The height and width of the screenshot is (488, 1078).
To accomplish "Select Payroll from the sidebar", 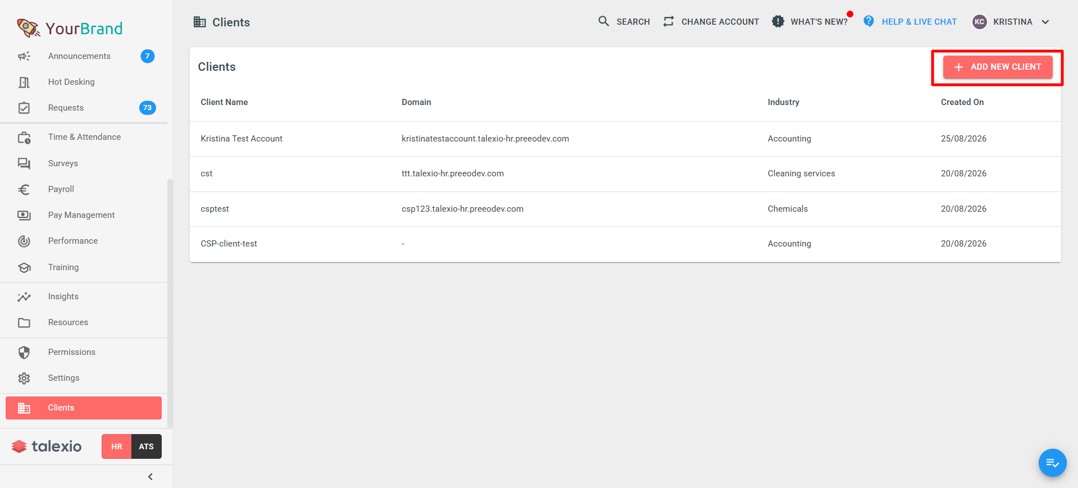I will [84, 189].
